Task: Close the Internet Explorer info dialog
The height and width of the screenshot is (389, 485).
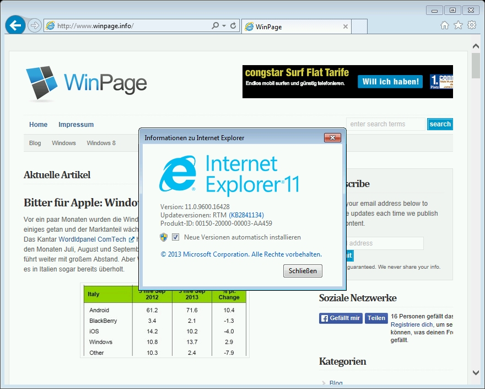Action: (332, 137)
